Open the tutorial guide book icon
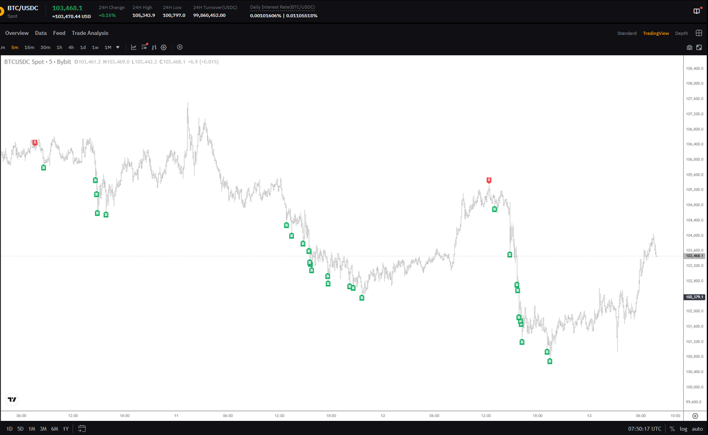Screen dimensions: 708x435 (x=696, y=11)
